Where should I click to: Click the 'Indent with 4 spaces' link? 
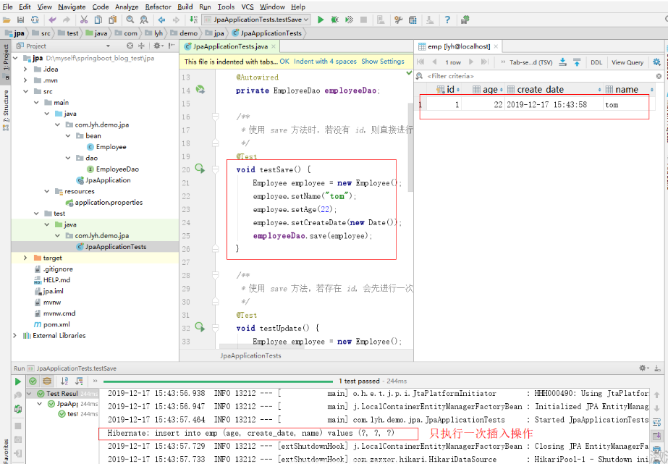click(x=325, y=62)
